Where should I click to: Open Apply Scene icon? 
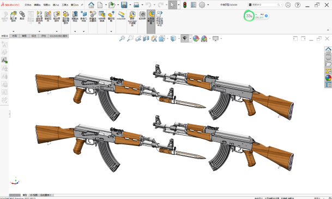pyautogui.click(x=204, y=38)
